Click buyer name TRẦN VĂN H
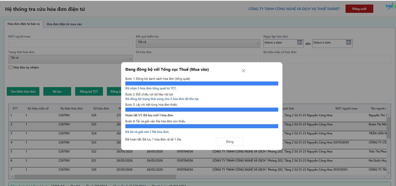Screen dimensions: 396x186 tap(378, 133)
